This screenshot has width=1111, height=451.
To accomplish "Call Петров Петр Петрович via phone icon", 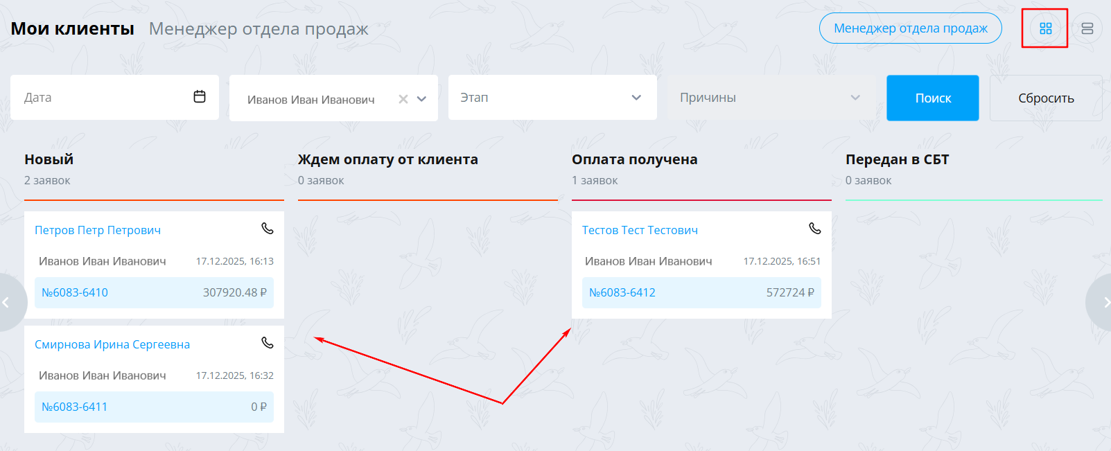I will tap(267, 229).
